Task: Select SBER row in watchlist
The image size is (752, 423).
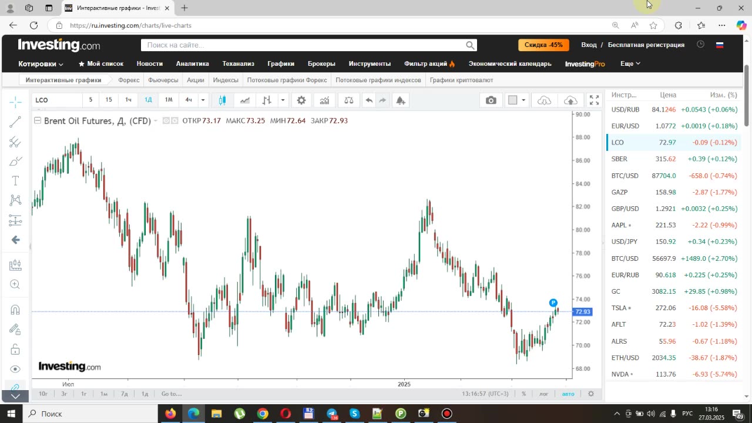Action: click(673, 159)
